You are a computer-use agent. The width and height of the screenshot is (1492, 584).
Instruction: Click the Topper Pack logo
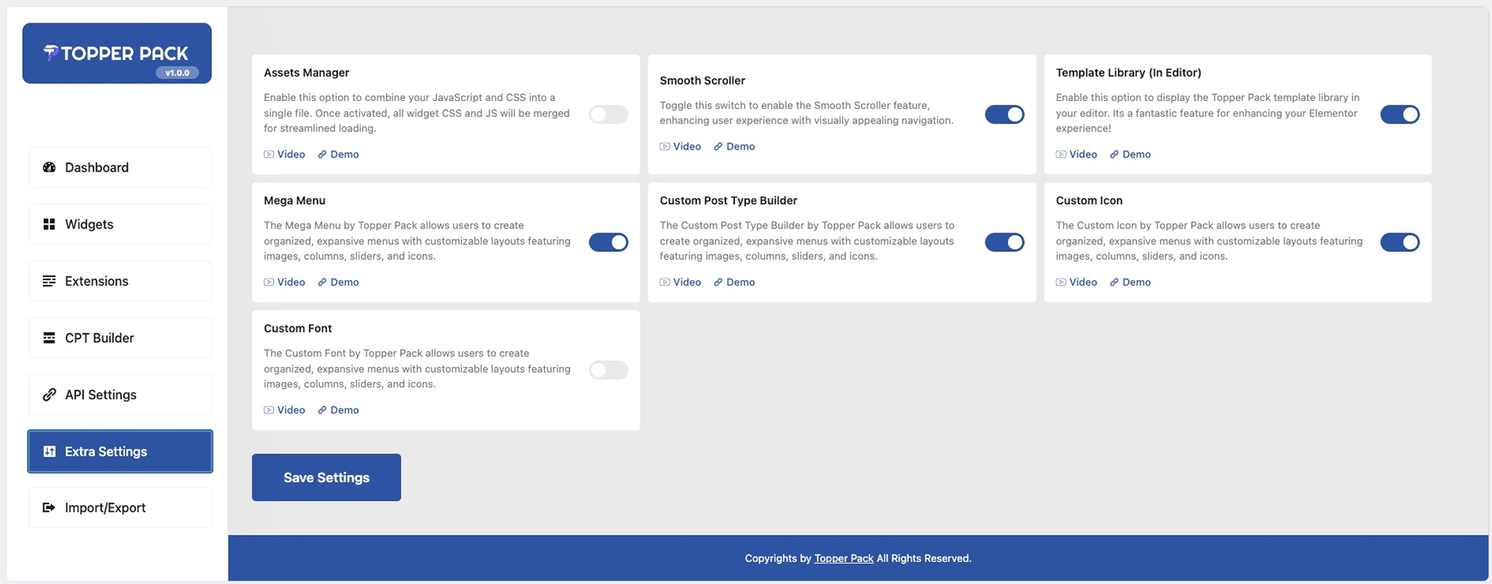pyautogui.click(x=116, y=52)
